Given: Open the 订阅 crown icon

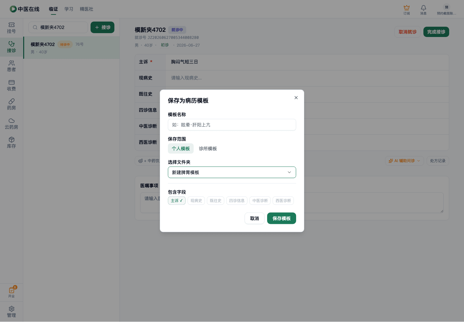Looking at the screenshot, I should [407, 7].
